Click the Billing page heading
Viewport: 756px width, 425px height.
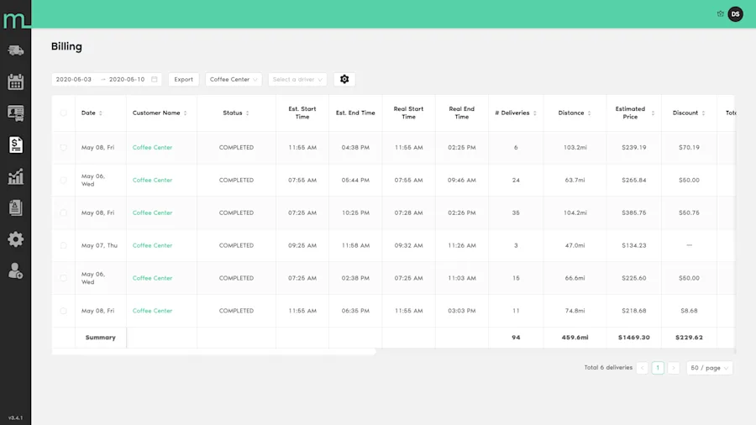[66, 47]
